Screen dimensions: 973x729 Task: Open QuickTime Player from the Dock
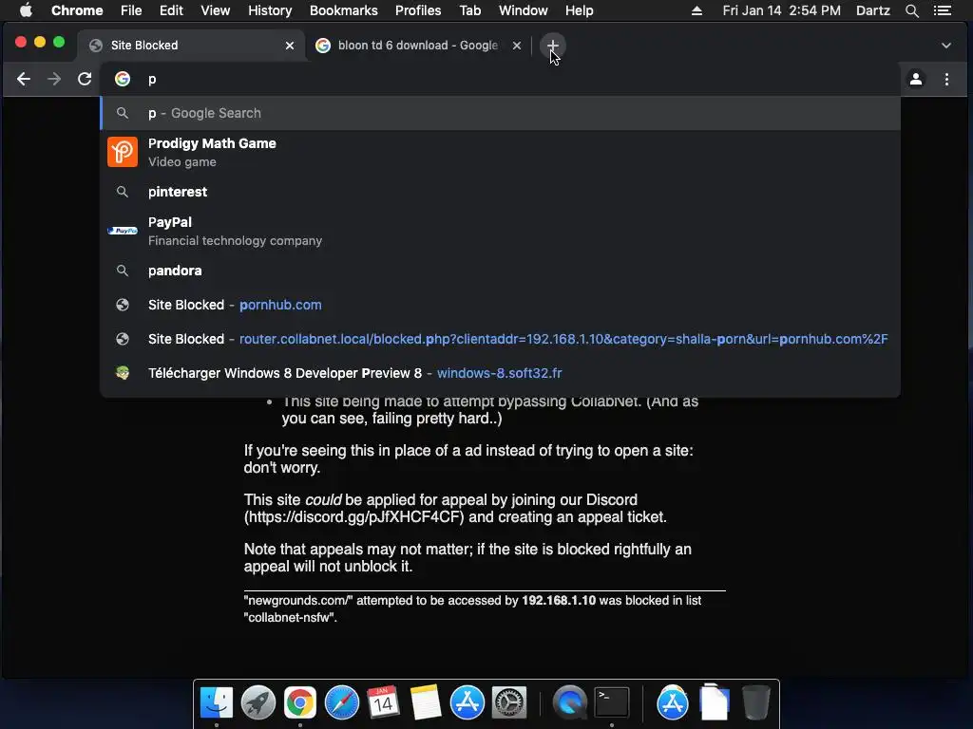click(x=570, y=702)
